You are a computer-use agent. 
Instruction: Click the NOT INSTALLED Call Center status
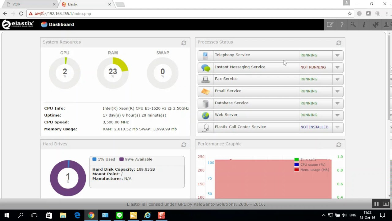(x=314, y=127)
